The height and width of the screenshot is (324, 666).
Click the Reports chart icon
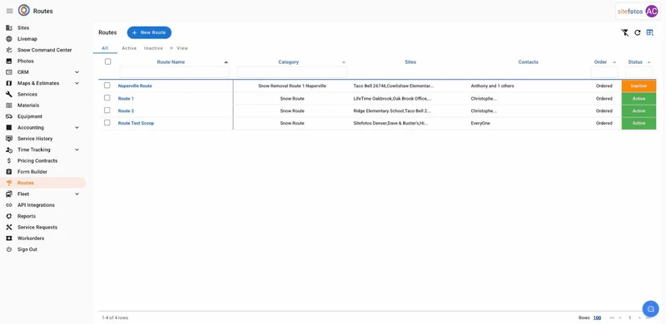[x=9, y=216]
